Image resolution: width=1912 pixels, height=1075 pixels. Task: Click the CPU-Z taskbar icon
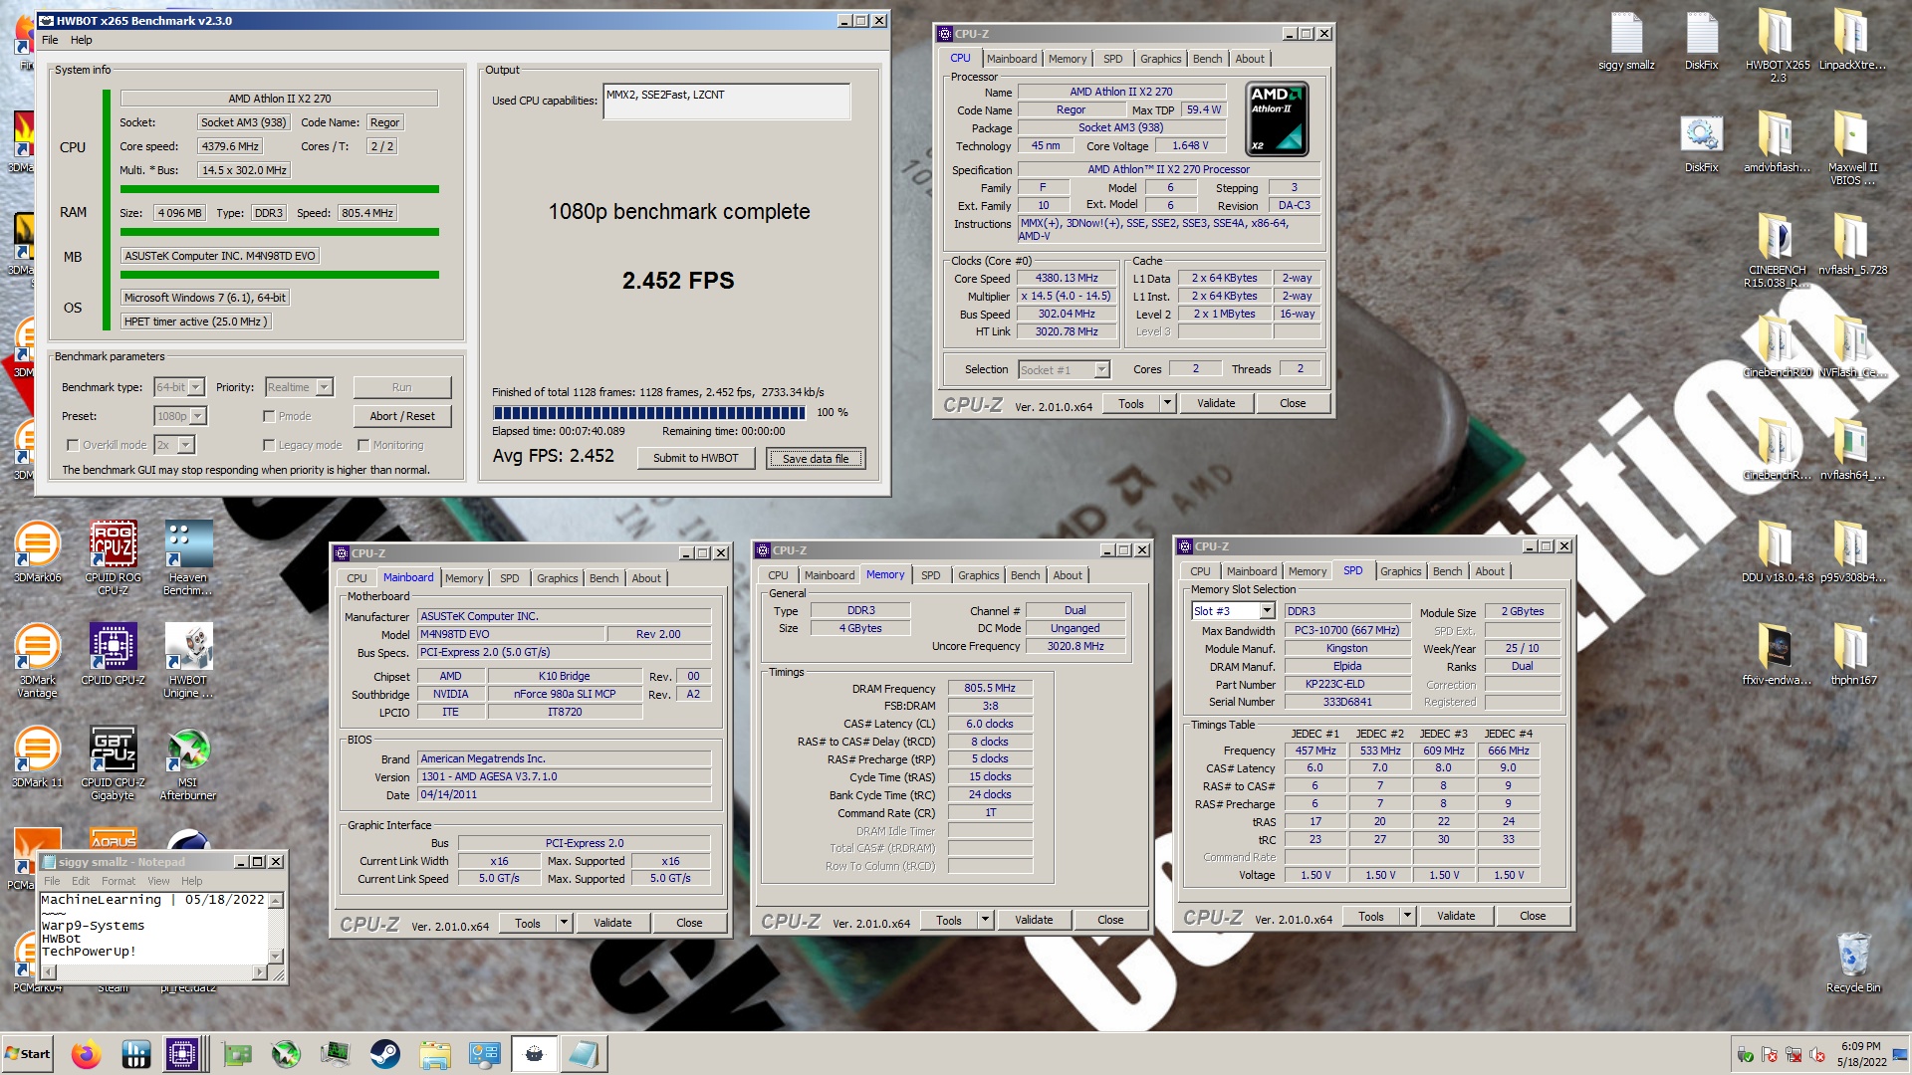182,1054
